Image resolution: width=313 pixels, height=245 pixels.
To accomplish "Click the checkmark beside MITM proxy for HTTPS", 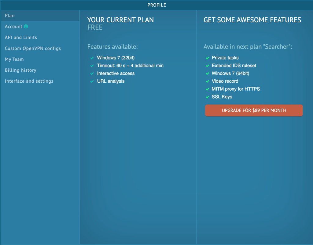I will coord(206,89).
